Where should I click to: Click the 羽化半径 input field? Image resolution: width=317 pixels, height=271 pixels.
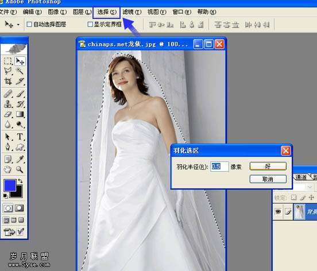click(x=219, y=167)
